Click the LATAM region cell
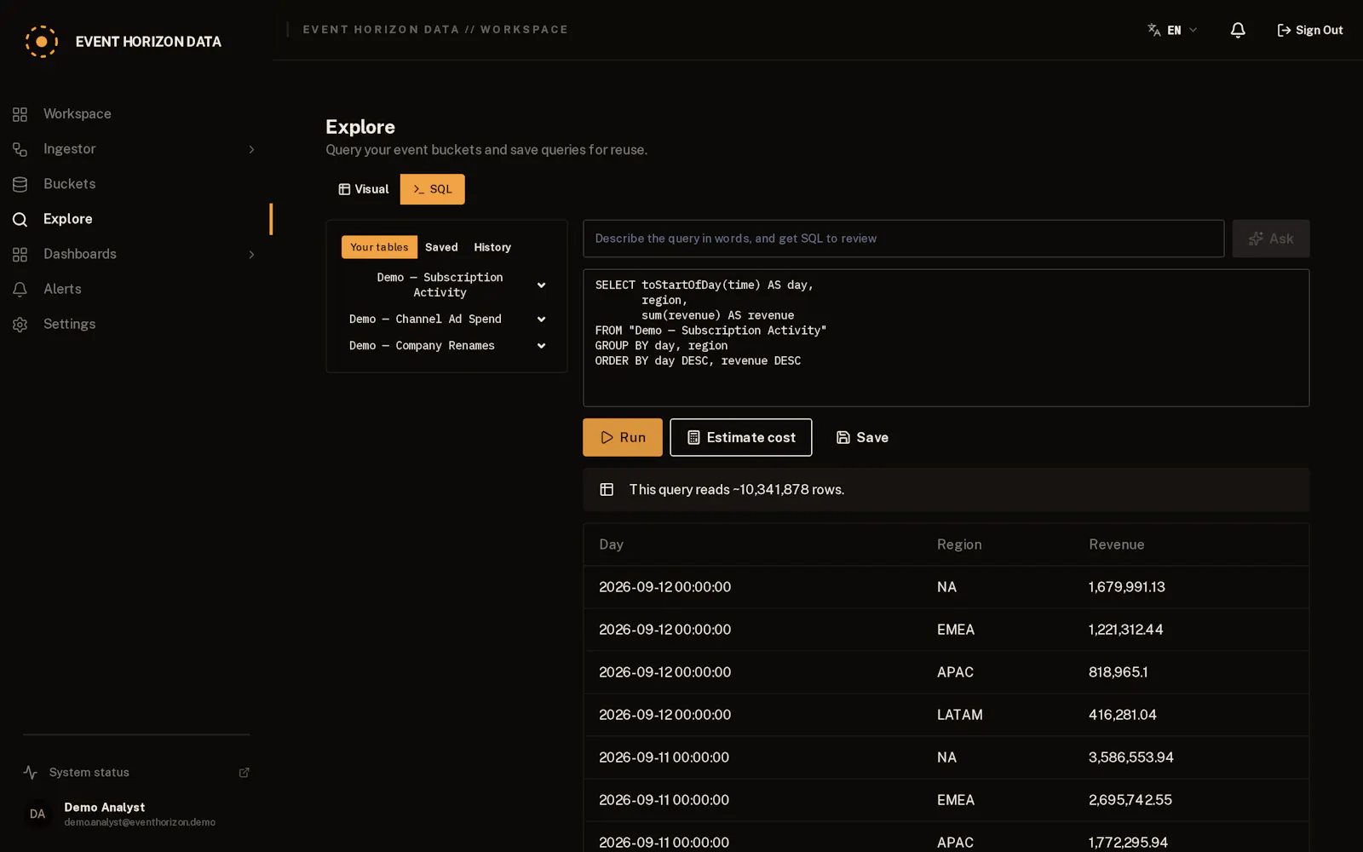This screenshot has width=1363, height=852. [x=960, y=715]
